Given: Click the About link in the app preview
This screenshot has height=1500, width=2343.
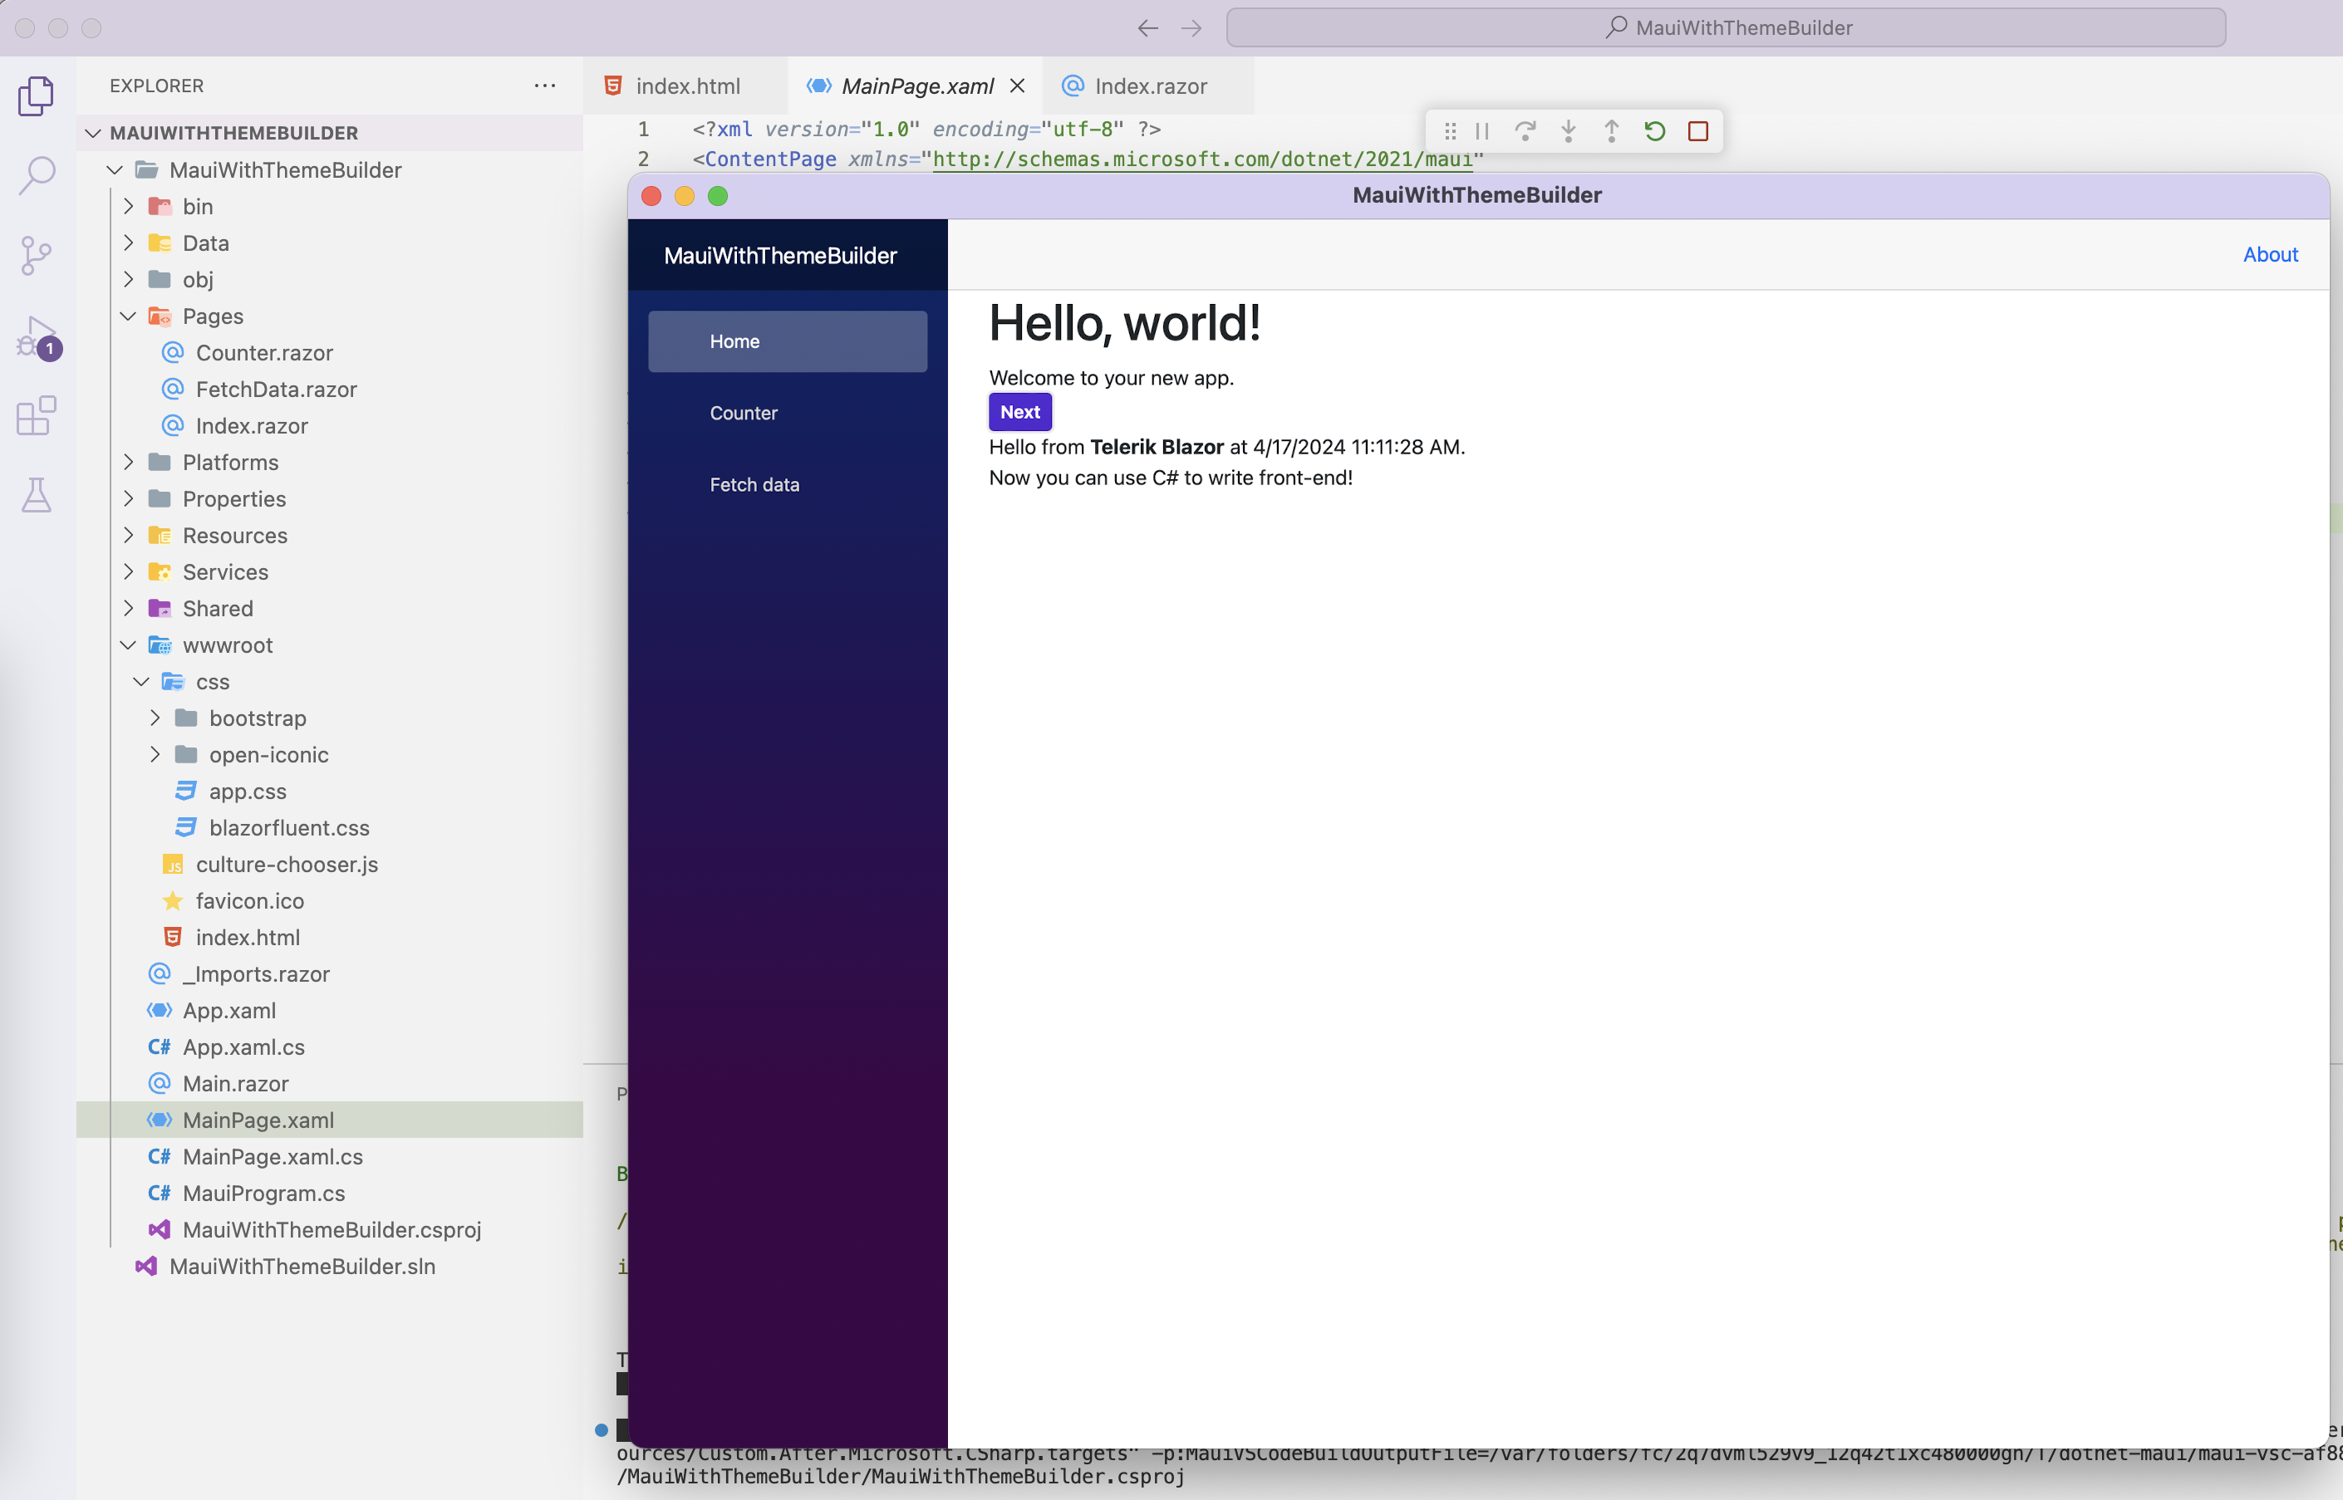Looking at the screenshot, I should (x=2272, y=254).
